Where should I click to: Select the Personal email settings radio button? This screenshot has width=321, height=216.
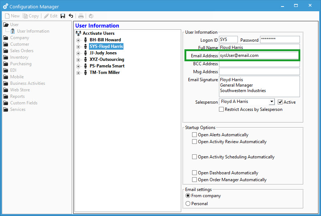pyautogui.click(x=188, y=203)
